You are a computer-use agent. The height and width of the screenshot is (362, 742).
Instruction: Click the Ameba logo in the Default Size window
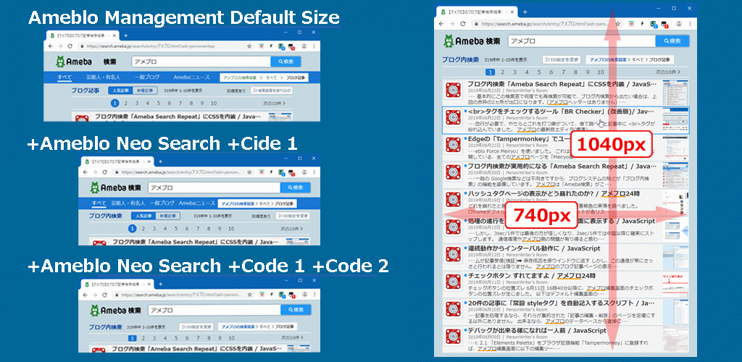coord(72,62)
